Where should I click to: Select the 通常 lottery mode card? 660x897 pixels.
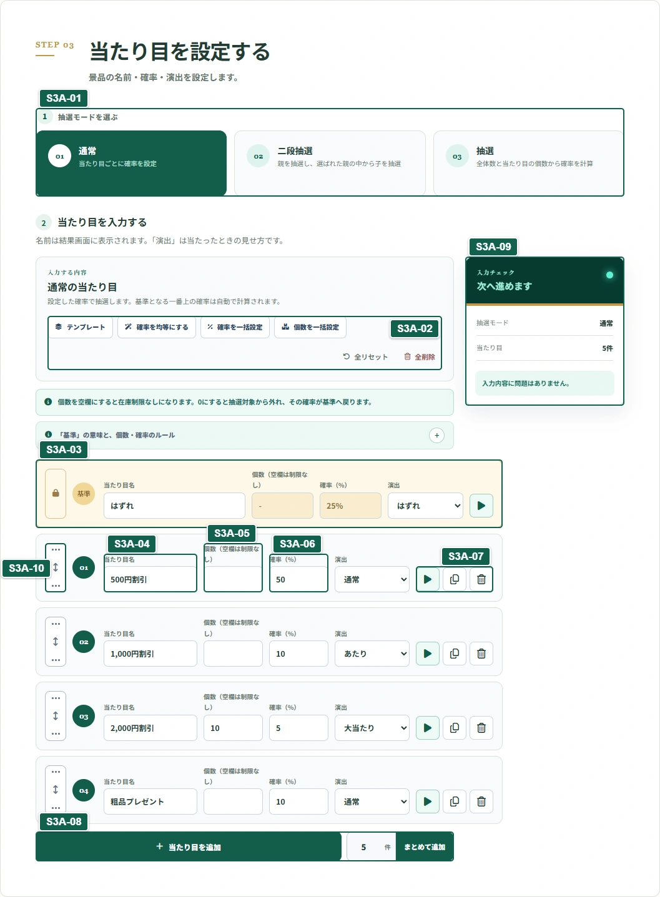131,163
